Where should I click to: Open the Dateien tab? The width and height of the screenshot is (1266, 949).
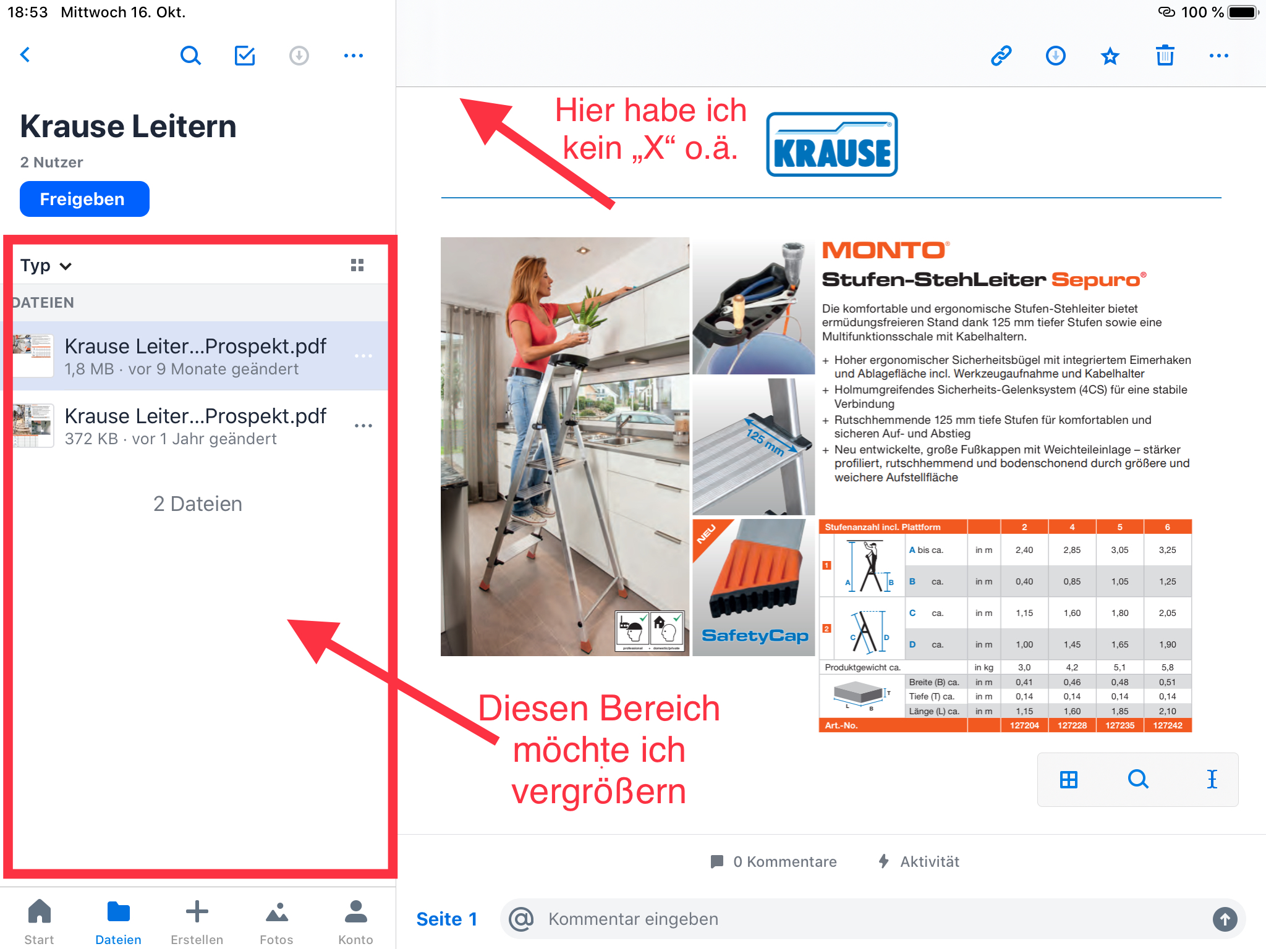point(118,922)
